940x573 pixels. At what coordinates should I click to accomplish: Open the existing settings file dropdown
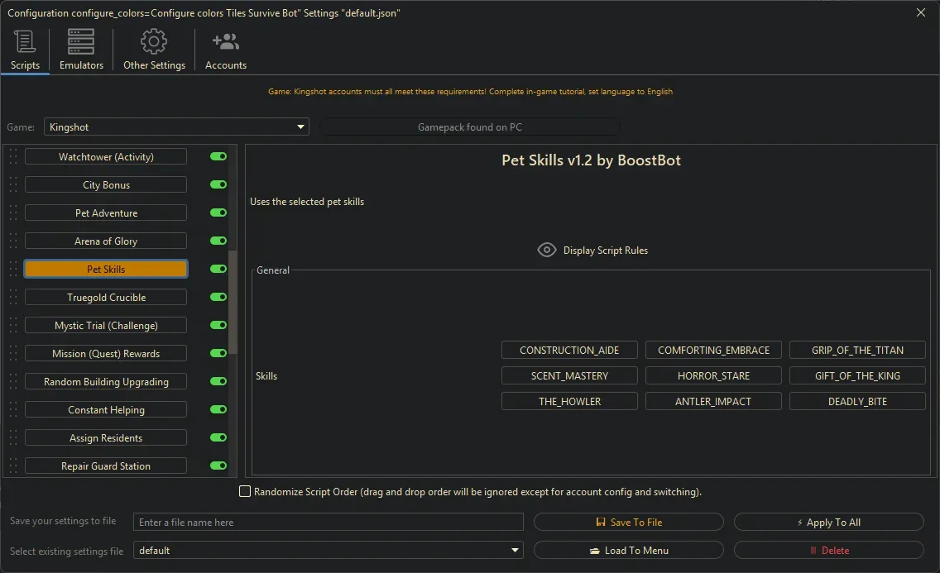[516, 551]
